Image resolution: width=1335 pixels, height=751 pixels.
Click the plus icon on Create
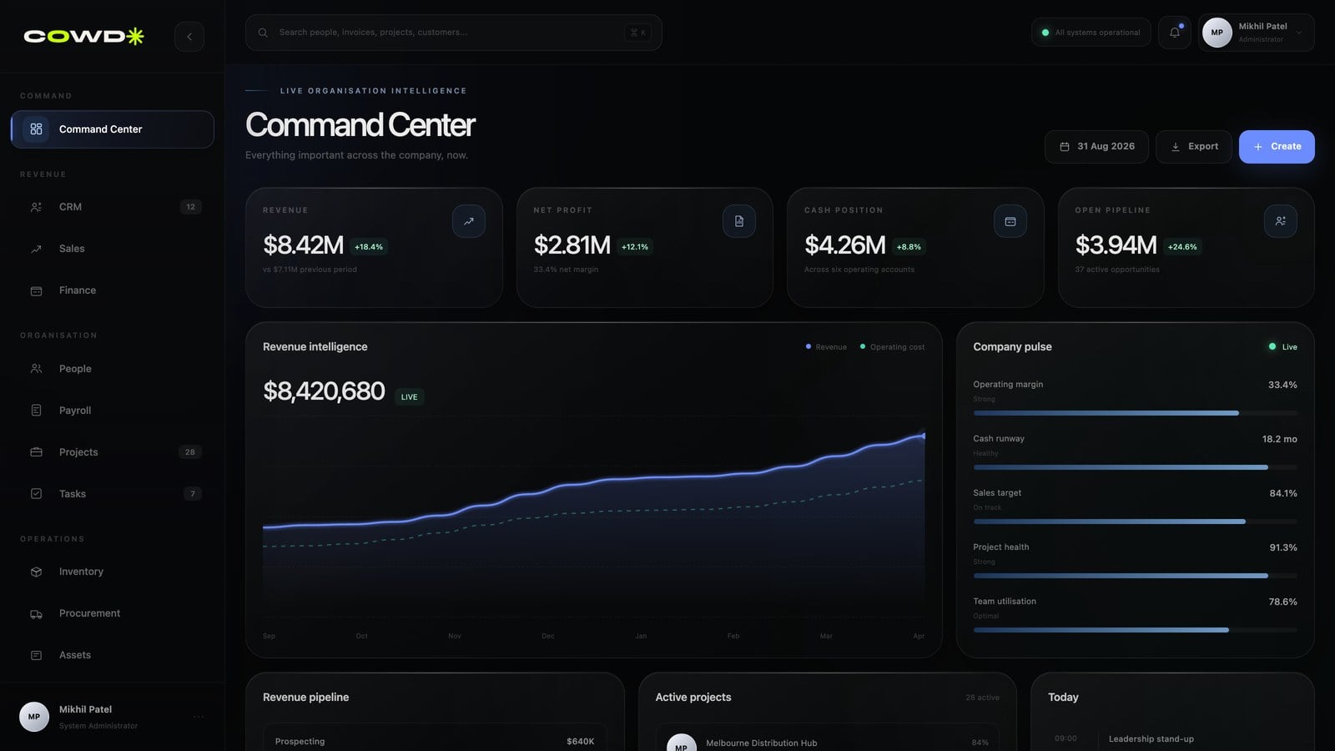1258,147
